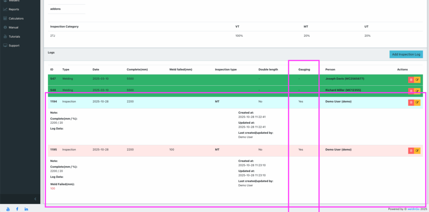Delete inspection log 1194

point(411,102)
